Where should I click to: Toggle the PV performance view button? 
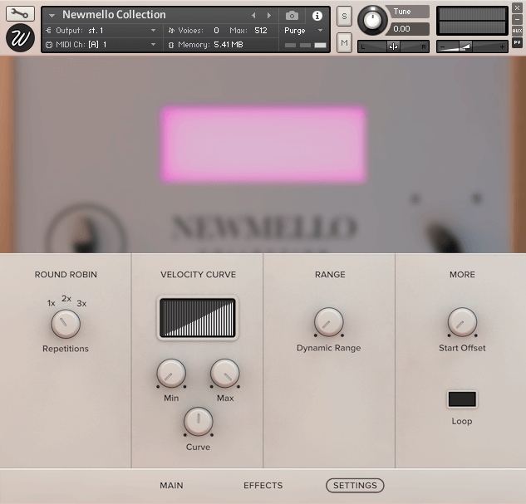pyautogui.click(x=517, y=42)
